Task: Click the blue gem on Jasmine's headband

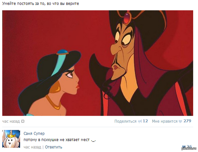Action: [x=63, y=52]
